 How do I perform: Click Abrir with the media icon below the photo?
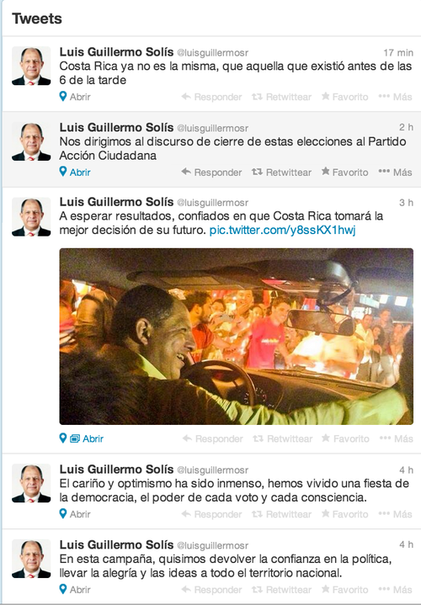coord(87,438)
